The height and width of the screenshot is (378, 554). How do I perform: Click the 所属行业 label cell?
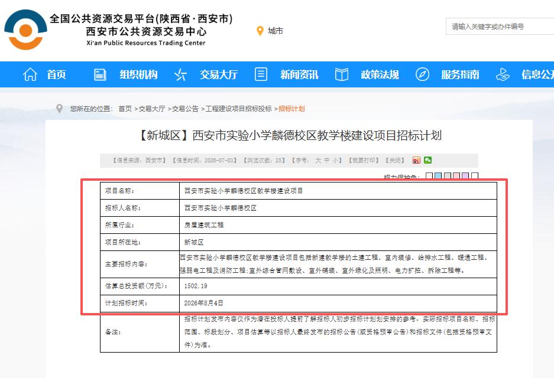(140, 225)
